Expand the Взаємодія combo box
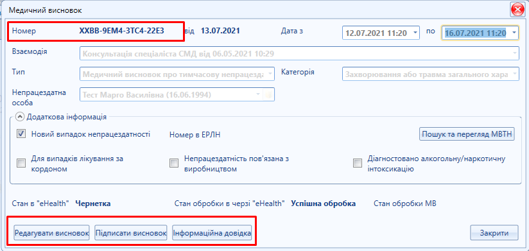Viewport: 529px width, 251px height. coord(514,53)
